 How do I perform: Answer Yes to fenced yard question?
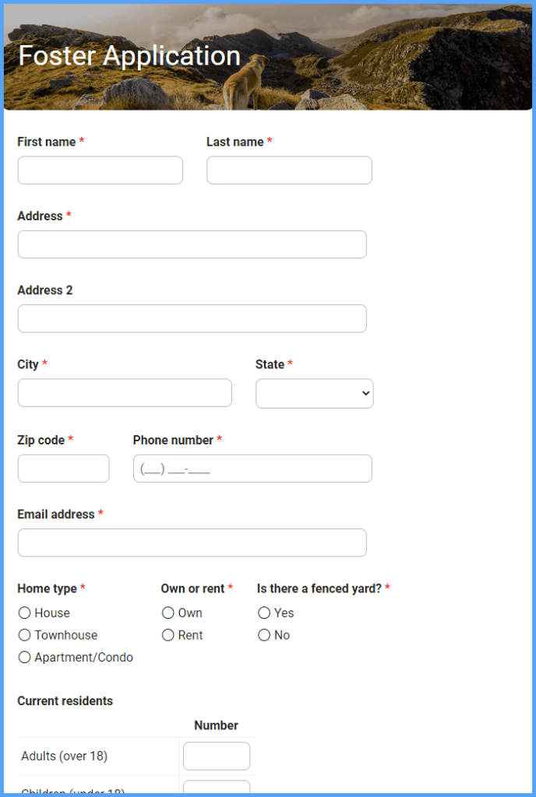264,613
